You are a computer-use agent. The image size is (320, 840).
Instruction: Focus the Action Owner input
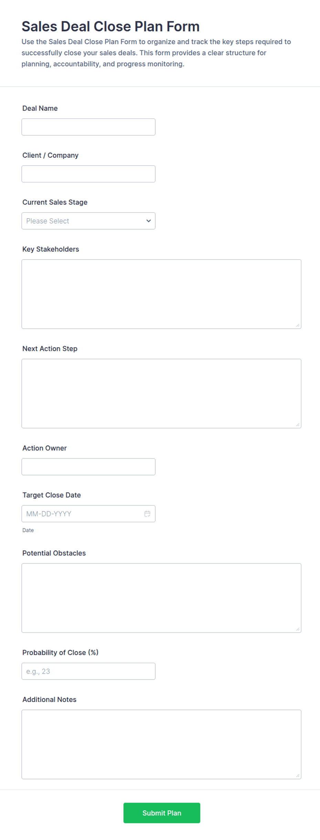click(88, 467)
